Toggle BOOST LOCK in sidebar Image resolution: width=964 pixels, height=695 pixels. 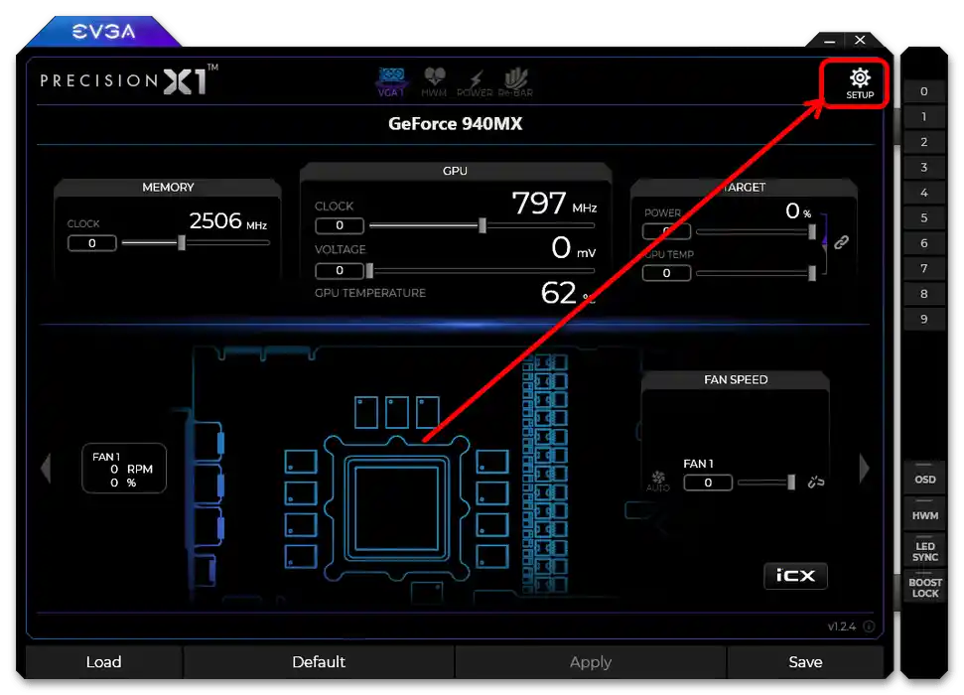pos(924,588)
